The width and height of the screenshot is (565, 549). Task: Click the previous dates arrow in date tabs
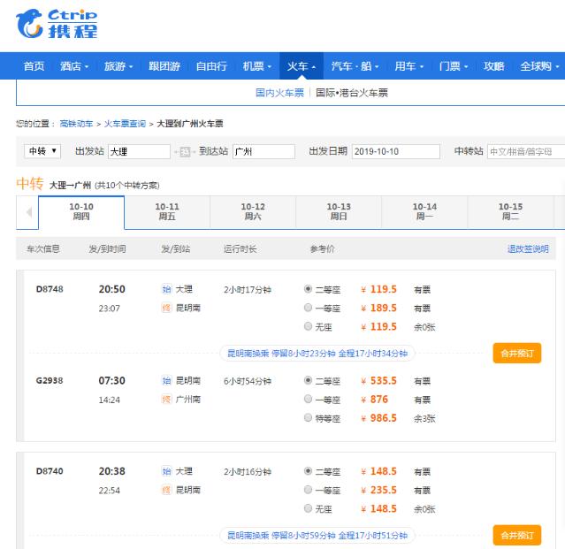28,212
